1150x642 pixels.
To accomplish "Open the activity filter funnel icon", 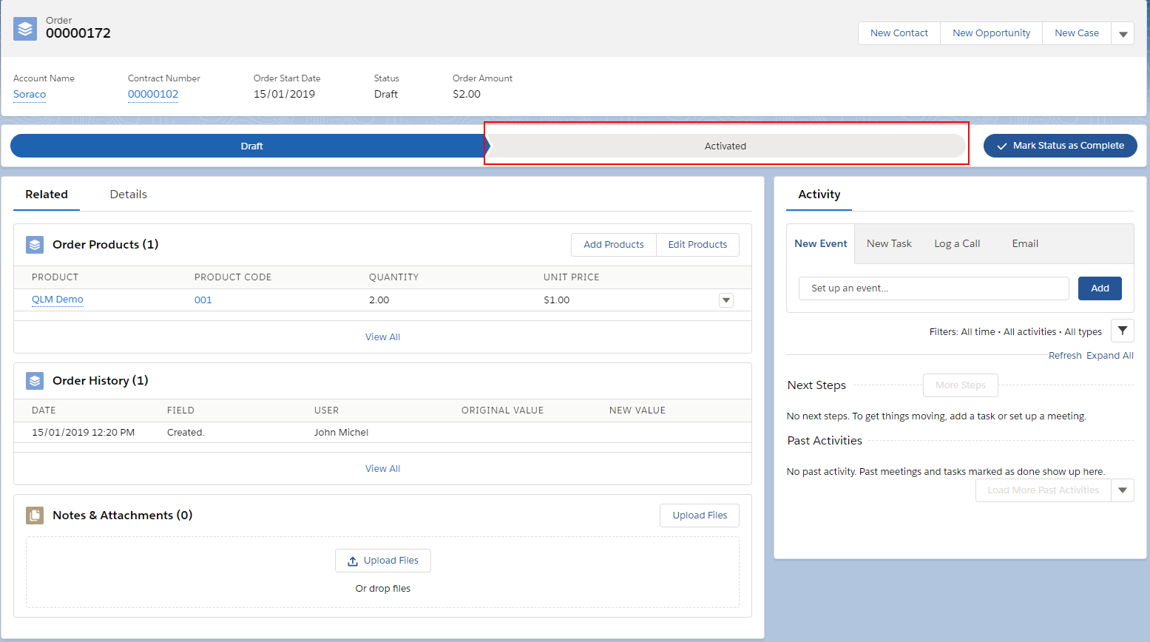I will 1122,331.
